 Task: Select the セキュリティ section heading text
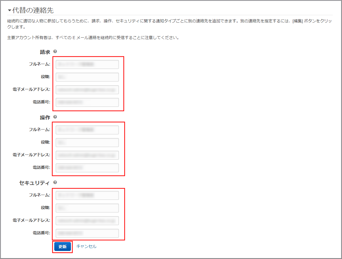coord(34,183)
